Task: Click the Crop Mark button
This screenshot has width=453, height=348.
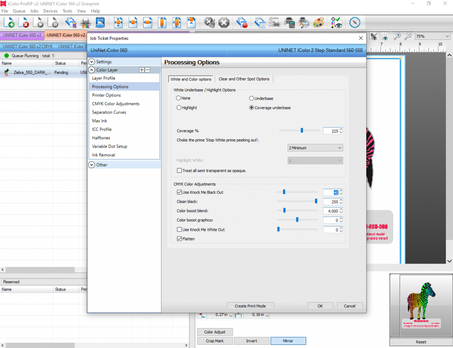Action: click(215, 341)
